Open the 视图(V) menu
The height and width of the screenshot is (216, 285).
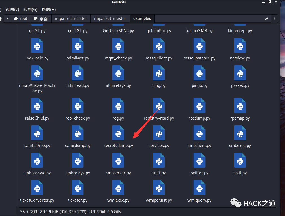coord(12,10)
